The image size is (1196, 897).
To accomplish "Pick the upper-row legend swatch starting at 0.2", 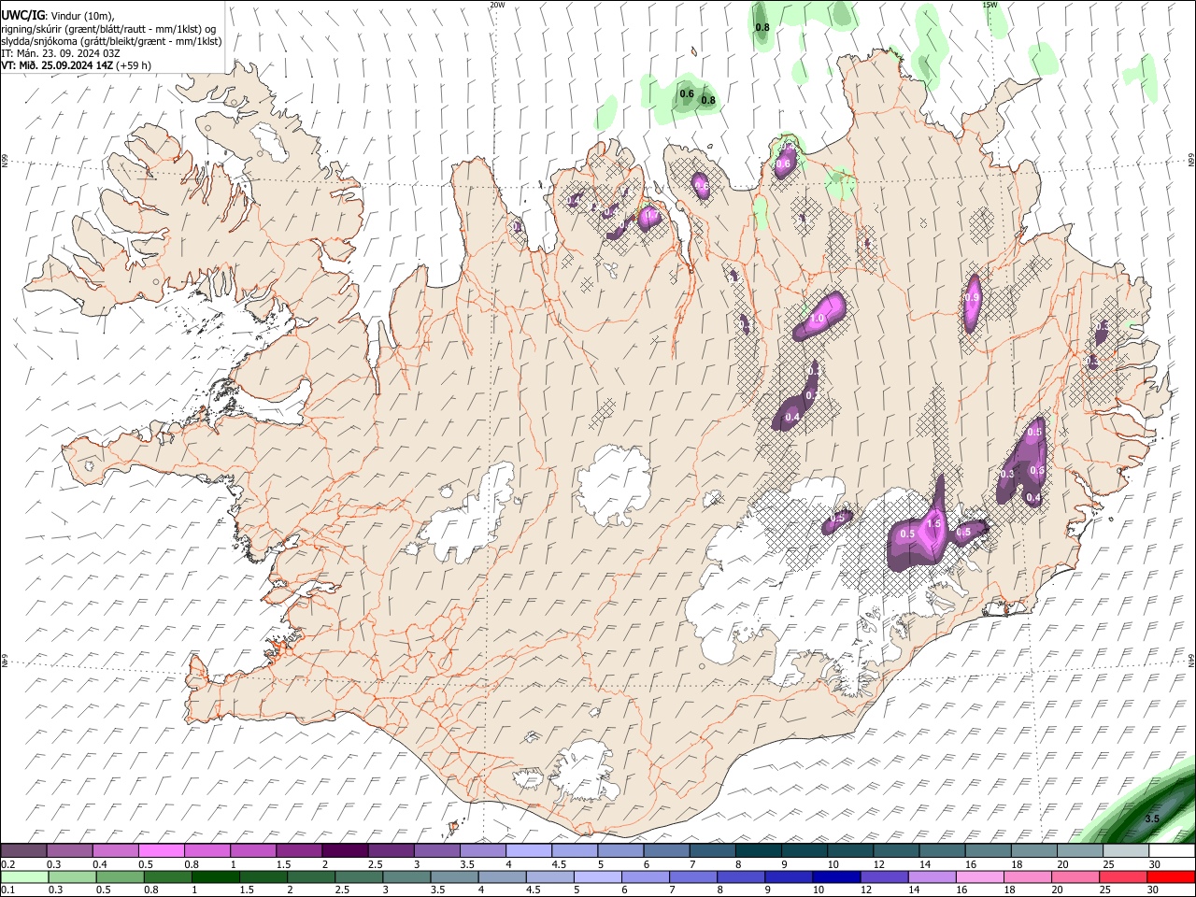I will 23,850.
